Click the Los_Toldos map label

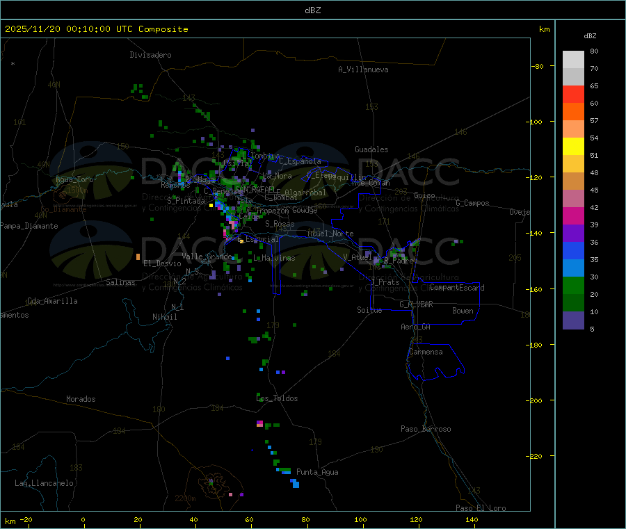(277, 398)
